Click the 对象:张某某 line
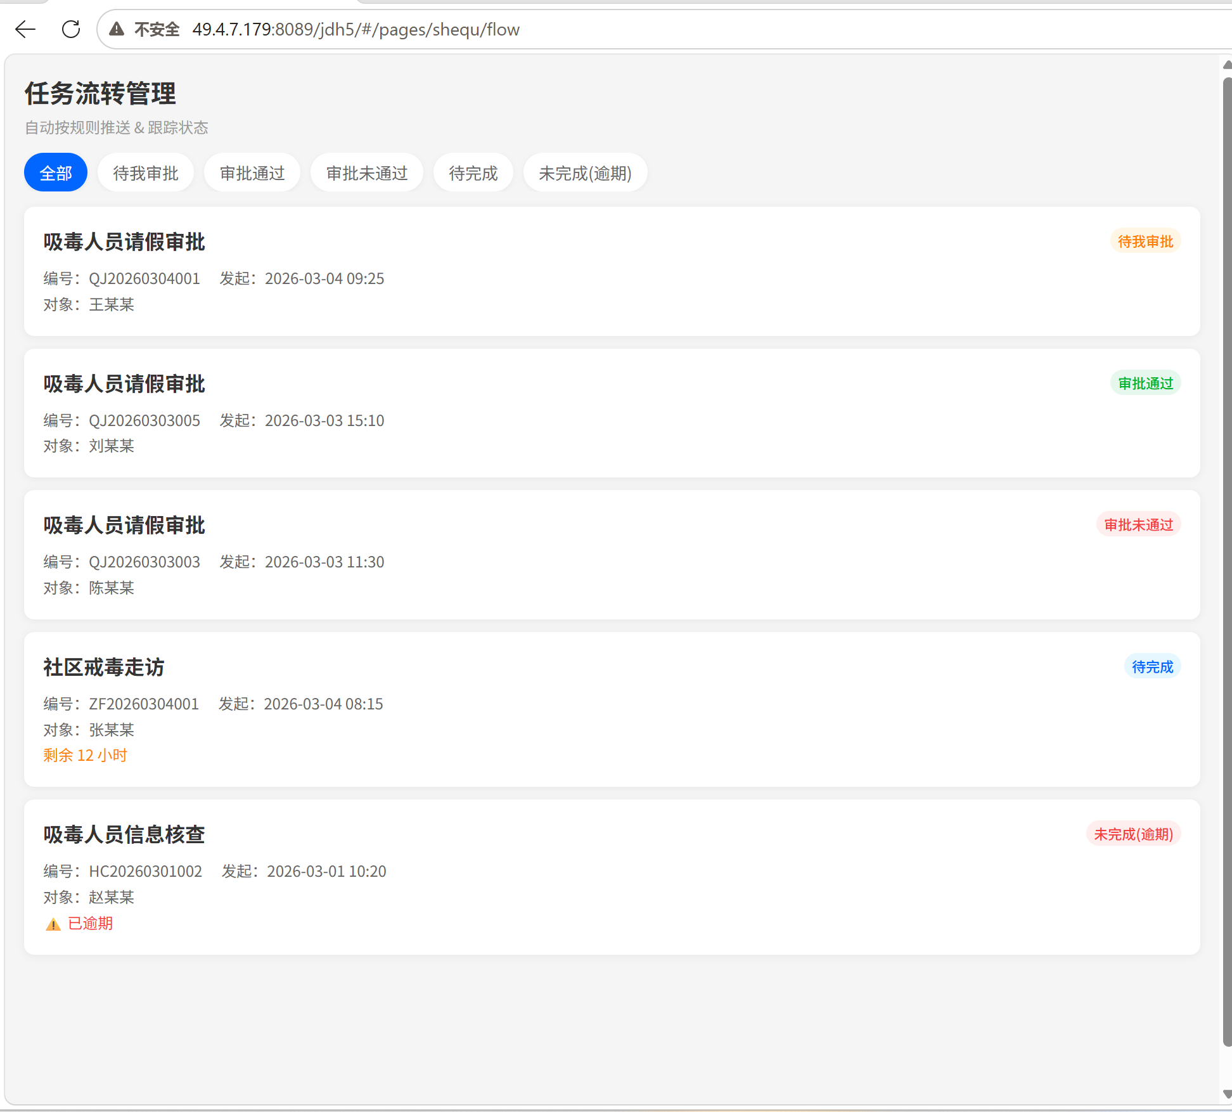The image size is (1232, 1112). click(89, 730)
